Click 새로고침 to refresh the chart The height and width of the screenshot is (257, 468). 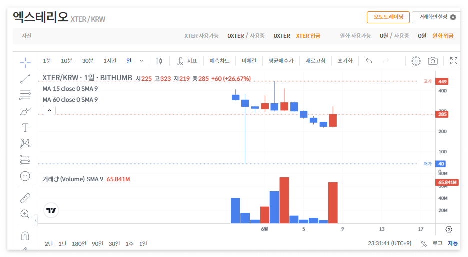tap(316, 61)
